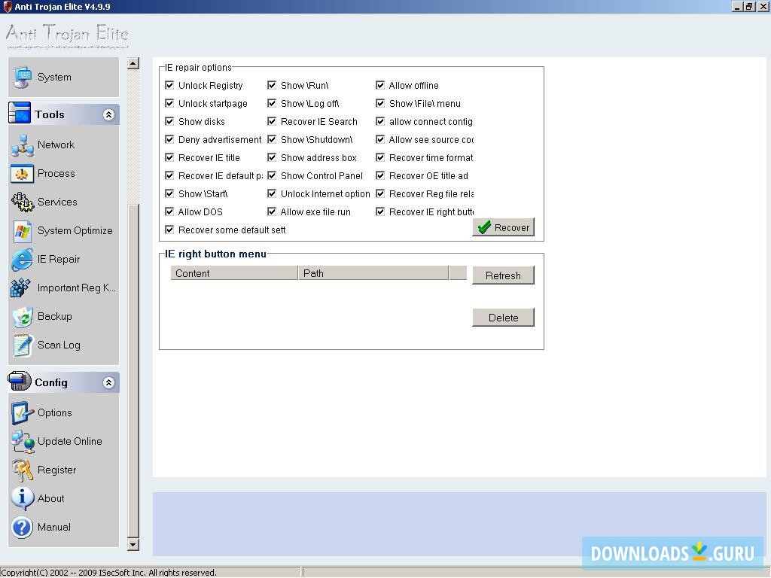
Task: Open the Register screen
Action: coord(56,470)
